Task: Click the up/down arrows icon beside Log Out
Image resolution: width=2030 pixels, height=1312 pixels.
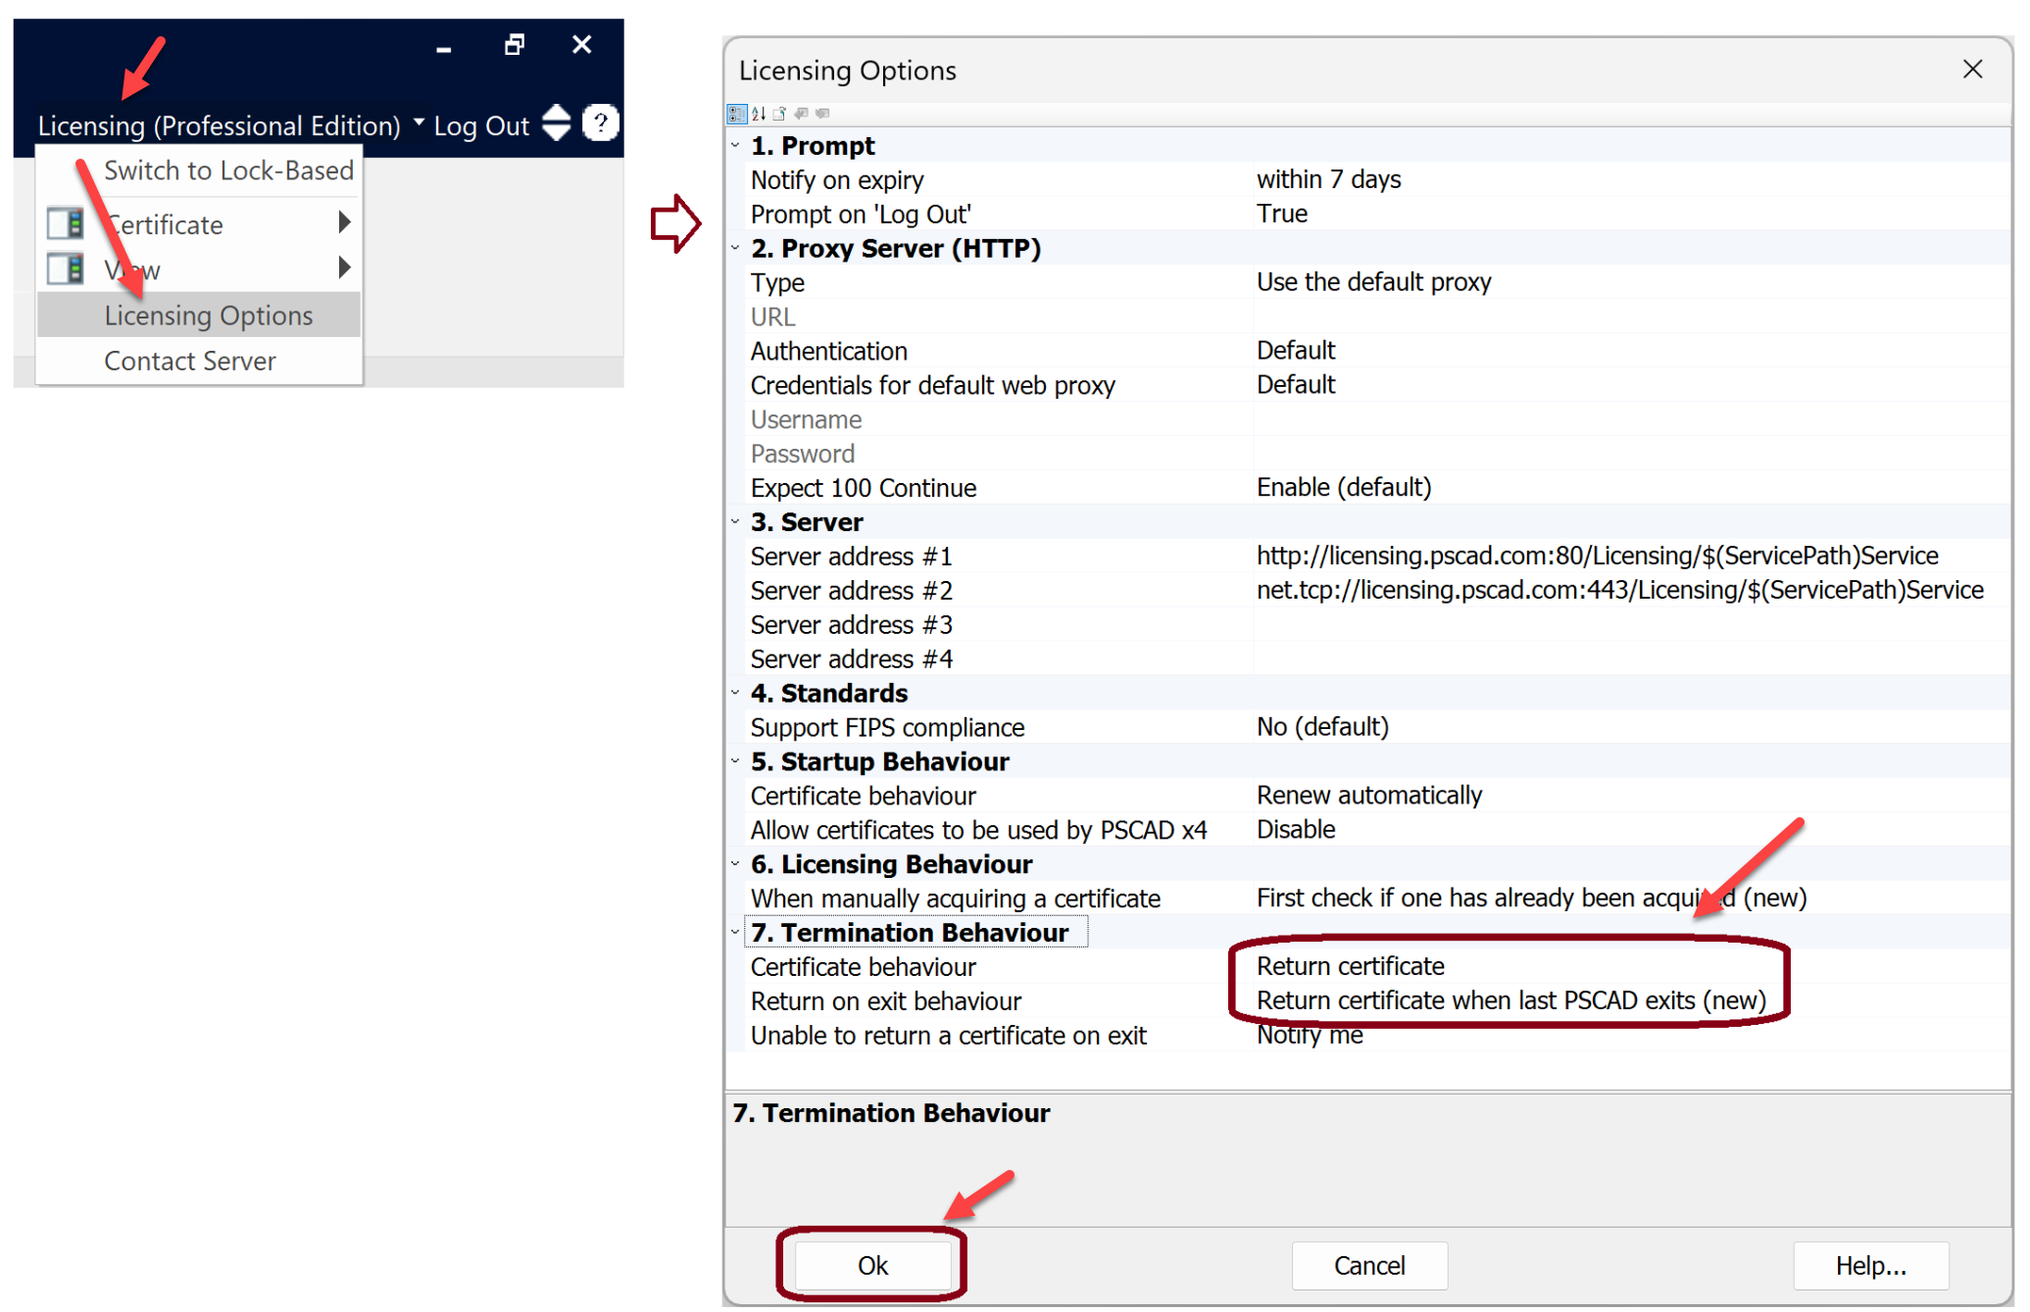Action: pyautogui.click(x=557, y=123)
